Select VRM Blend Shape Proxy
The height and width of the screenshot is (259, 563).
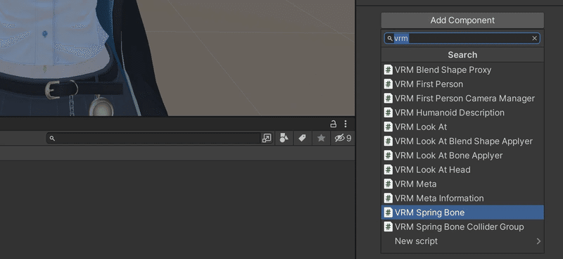click(x=462, y=70)
